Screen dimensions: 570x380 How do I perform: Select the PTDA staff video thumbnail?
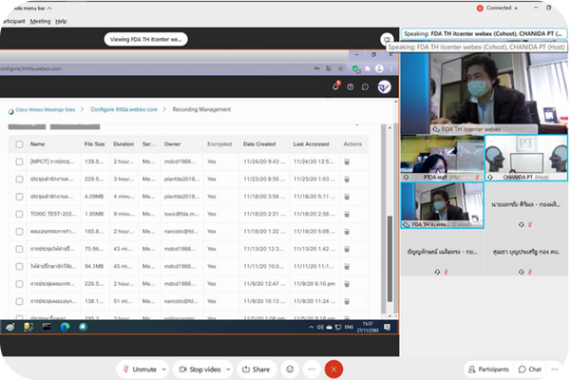click(x=442, y=158)
